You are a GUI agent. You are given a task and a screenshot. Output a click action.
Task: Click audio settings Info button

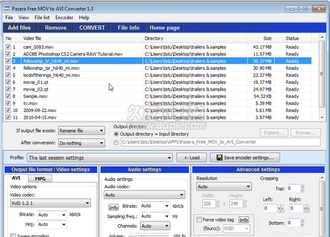(x=113, y=208)
